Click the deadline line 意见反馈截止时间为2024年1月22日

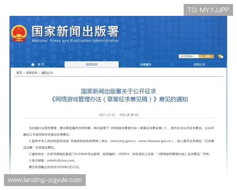click(55, 167)
